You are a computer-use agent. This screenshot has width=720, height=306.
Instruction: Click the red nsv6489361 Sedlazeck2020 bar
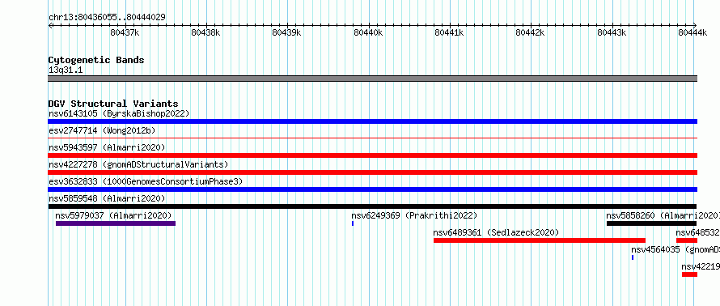coord(540,240)
